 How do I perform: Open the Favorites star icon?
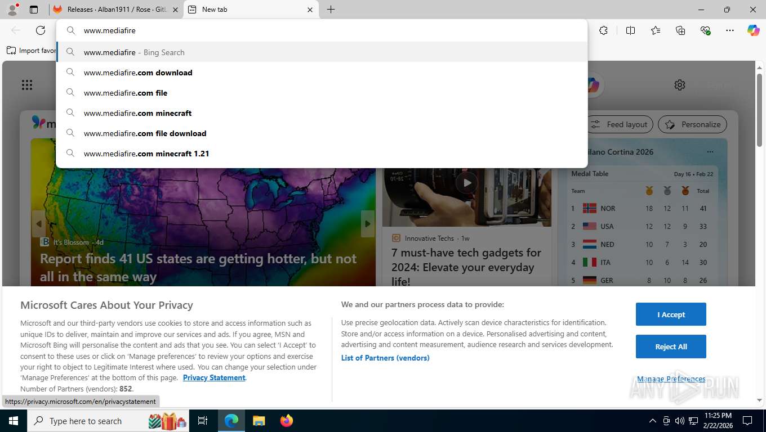click(656, 30)
